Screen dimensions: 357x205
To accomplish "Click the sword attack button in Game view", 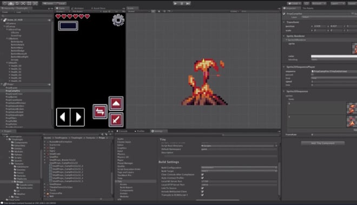I will (116, 119).
